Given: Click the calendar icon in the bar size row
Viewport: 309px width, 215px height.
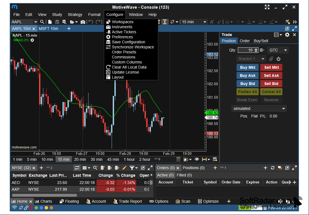Looking at the screenshot, I should 215,159.
